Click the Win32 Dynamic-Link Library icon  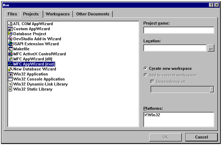click(10, 84)
